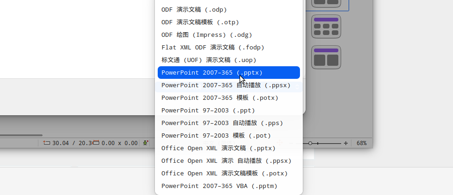Click the zoom in plus button

click(346, 143)
